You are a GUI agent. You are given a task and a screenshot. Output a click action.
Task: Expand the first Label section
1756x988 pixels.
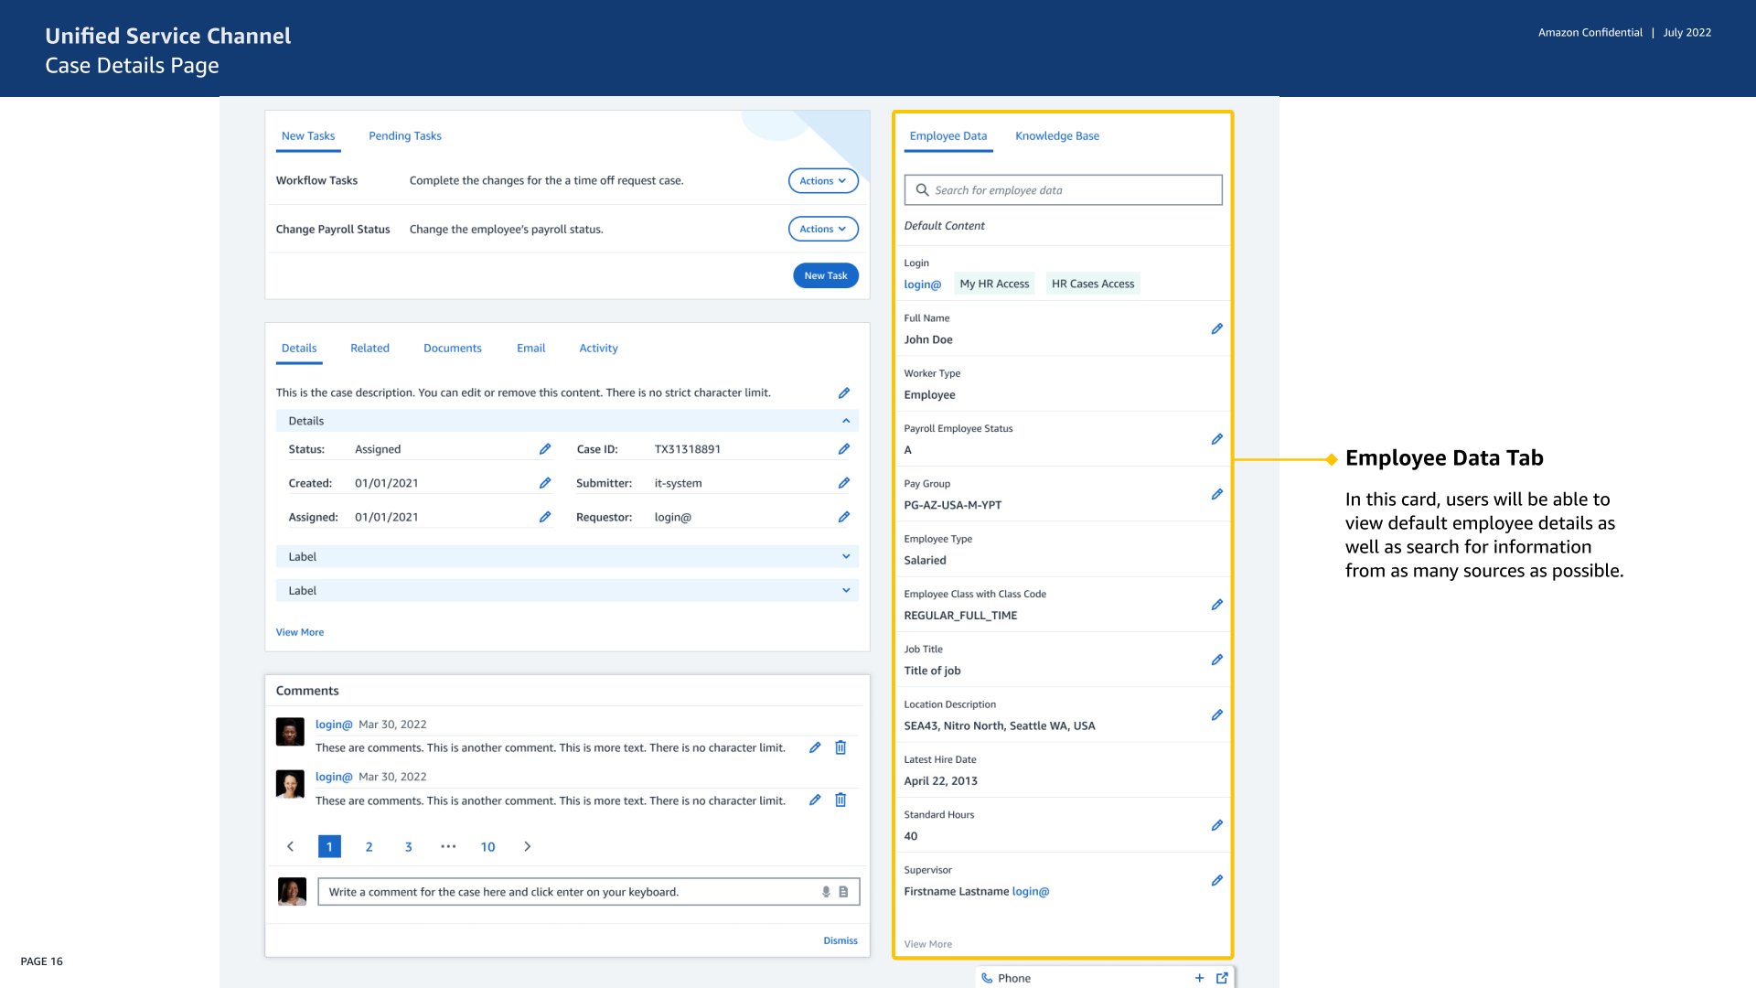(x=845, y=556)
